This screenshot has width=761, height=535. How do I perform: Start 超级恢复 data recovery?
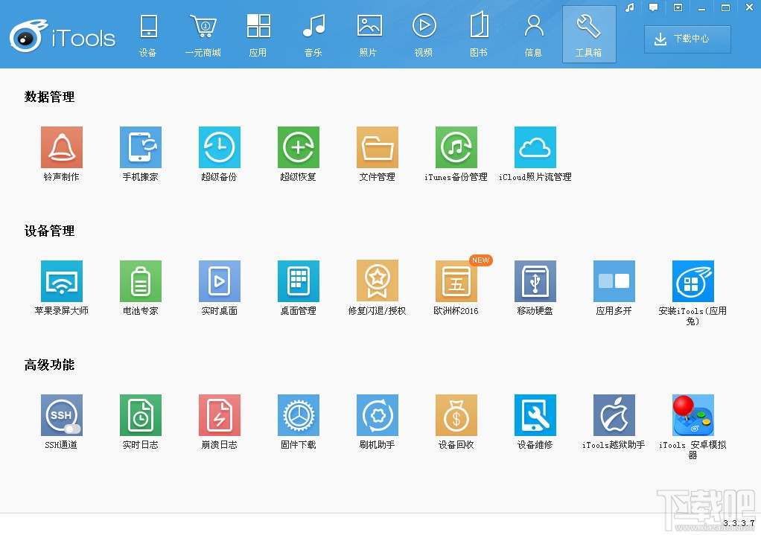click(x=298, y=146)
